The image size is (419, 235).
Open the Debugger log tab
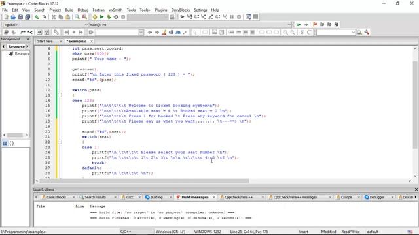(x=376, y=197)
